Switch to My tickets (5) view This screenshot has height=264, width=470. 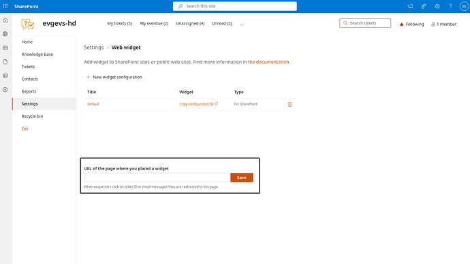[x=120, y=23]
